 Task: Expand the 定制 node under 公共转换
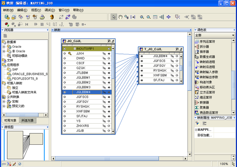pyautogui.click(x=4, y=102)
